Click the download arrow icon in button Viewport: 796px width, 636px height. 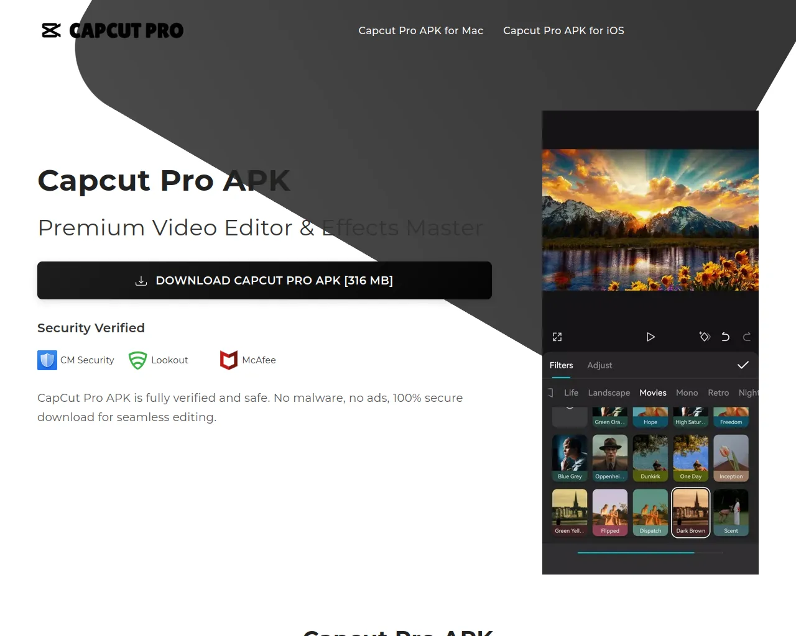tap(141, 281)
